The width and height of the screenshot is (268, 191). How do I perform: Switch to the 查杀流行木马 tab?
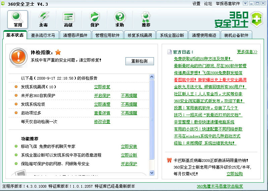[x=43, y=35]
